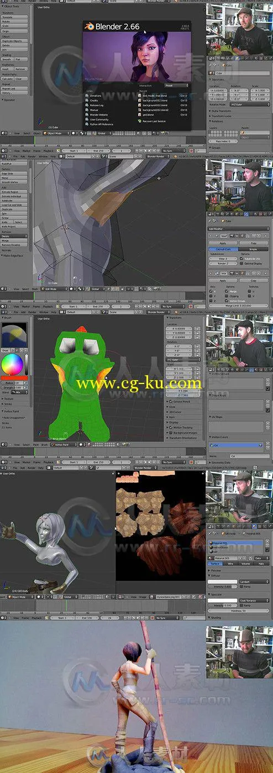The width and height of the screenshot is (273, 773).
Task: Enable Motion Tracking checkbox in Vertex Paint capture
Action: click(171, 428)
